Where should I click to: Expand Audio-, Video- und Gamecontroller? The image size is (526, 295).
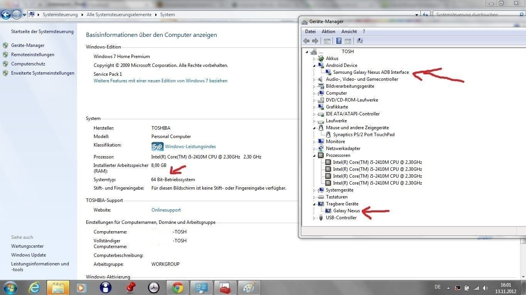pyautogui.click(x=314, y=80)
